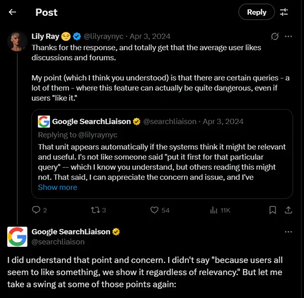
Task: Open the reply filter settings icon
Action: pyautogui.click(x=284, y=12)
